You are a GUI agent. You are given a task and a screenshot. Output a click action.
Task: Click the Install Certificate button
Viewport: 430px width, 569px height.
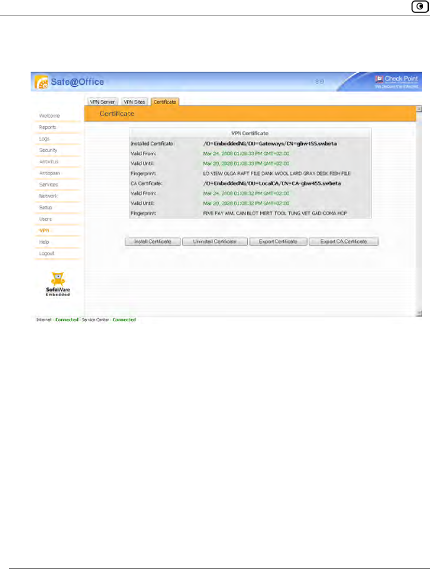pyautogui.click(x=153, y=242)
